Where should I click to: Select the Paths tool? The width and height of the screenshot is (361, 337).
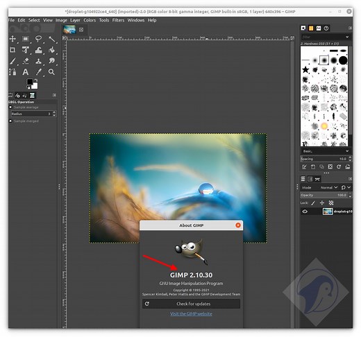tap(12, 72)
